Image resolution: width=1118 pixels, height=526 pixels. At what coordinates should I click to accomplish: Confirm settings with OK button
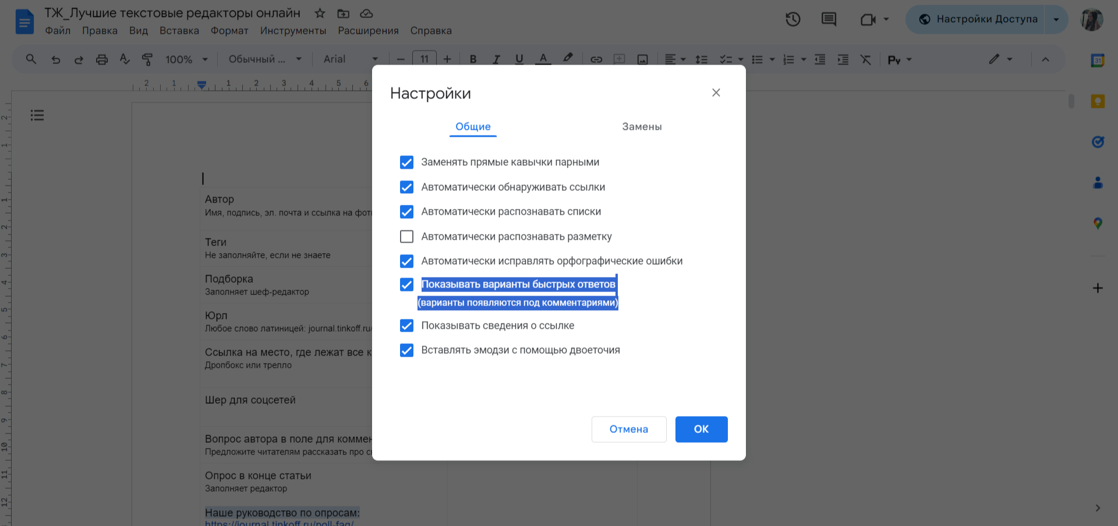click(701, 429)
